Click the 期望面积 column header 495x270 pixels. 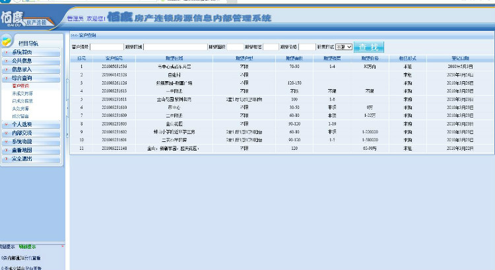(294, 58)
